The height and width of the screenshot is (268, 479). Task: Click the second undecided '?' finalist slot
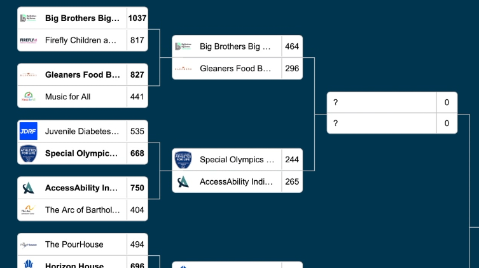(x=382, y=123)
